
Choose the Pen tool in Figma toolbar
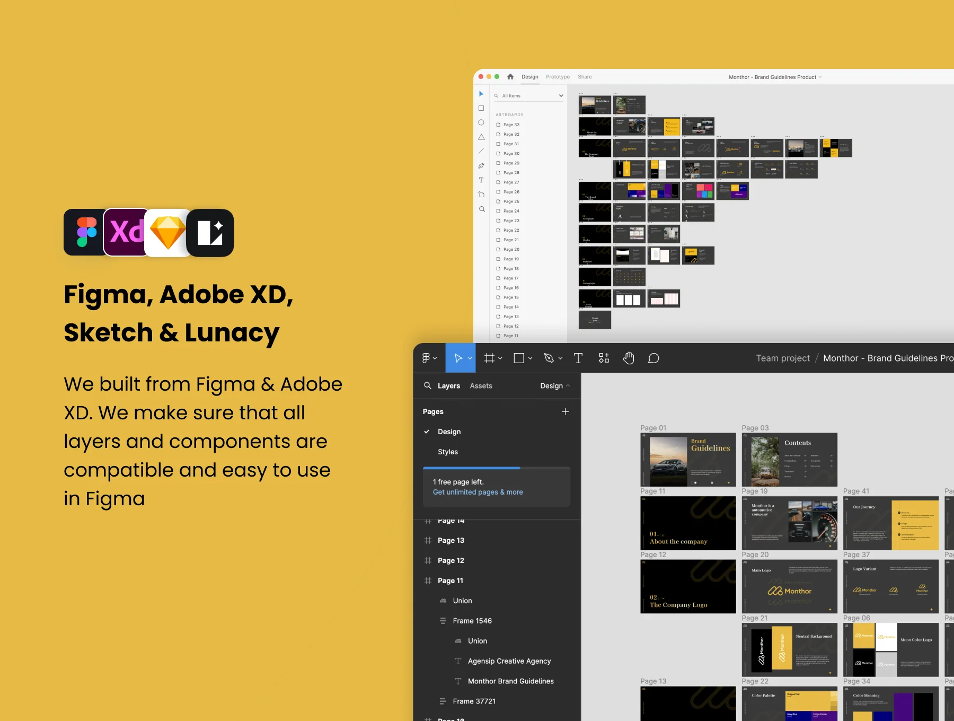(x=549, y=358)
